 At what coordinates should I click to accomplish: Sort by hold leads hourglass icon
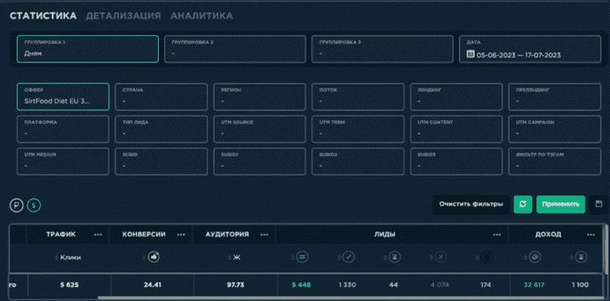tap(394, 257)
